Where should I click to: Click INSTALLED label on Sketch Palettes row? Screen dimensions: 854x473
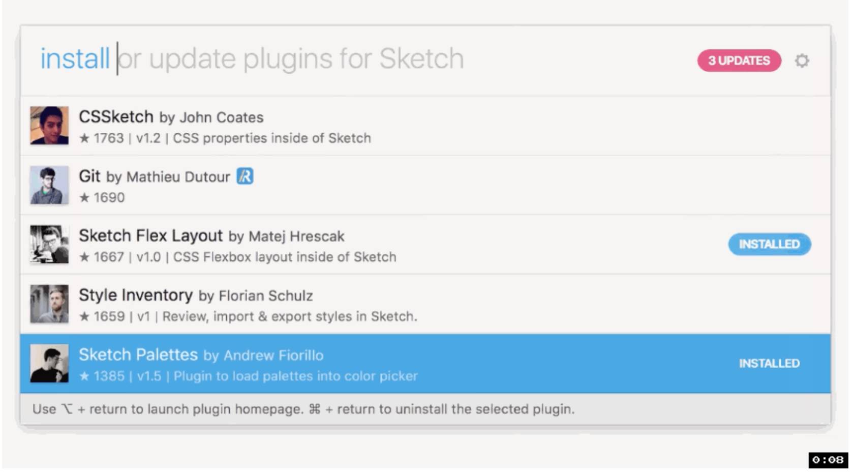769,363
